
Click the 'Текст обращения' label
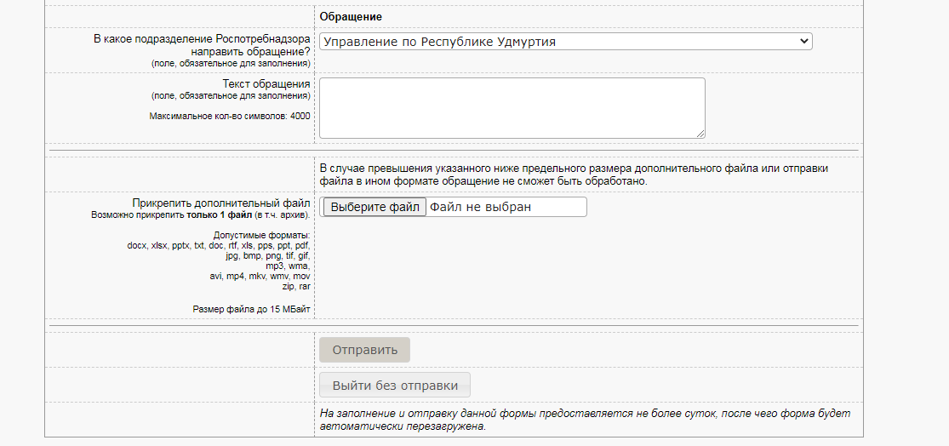click(266, 83)
